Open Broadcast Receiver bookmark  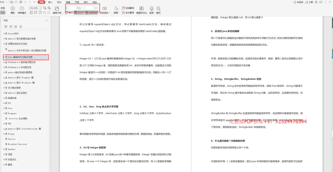coord(17,144)
